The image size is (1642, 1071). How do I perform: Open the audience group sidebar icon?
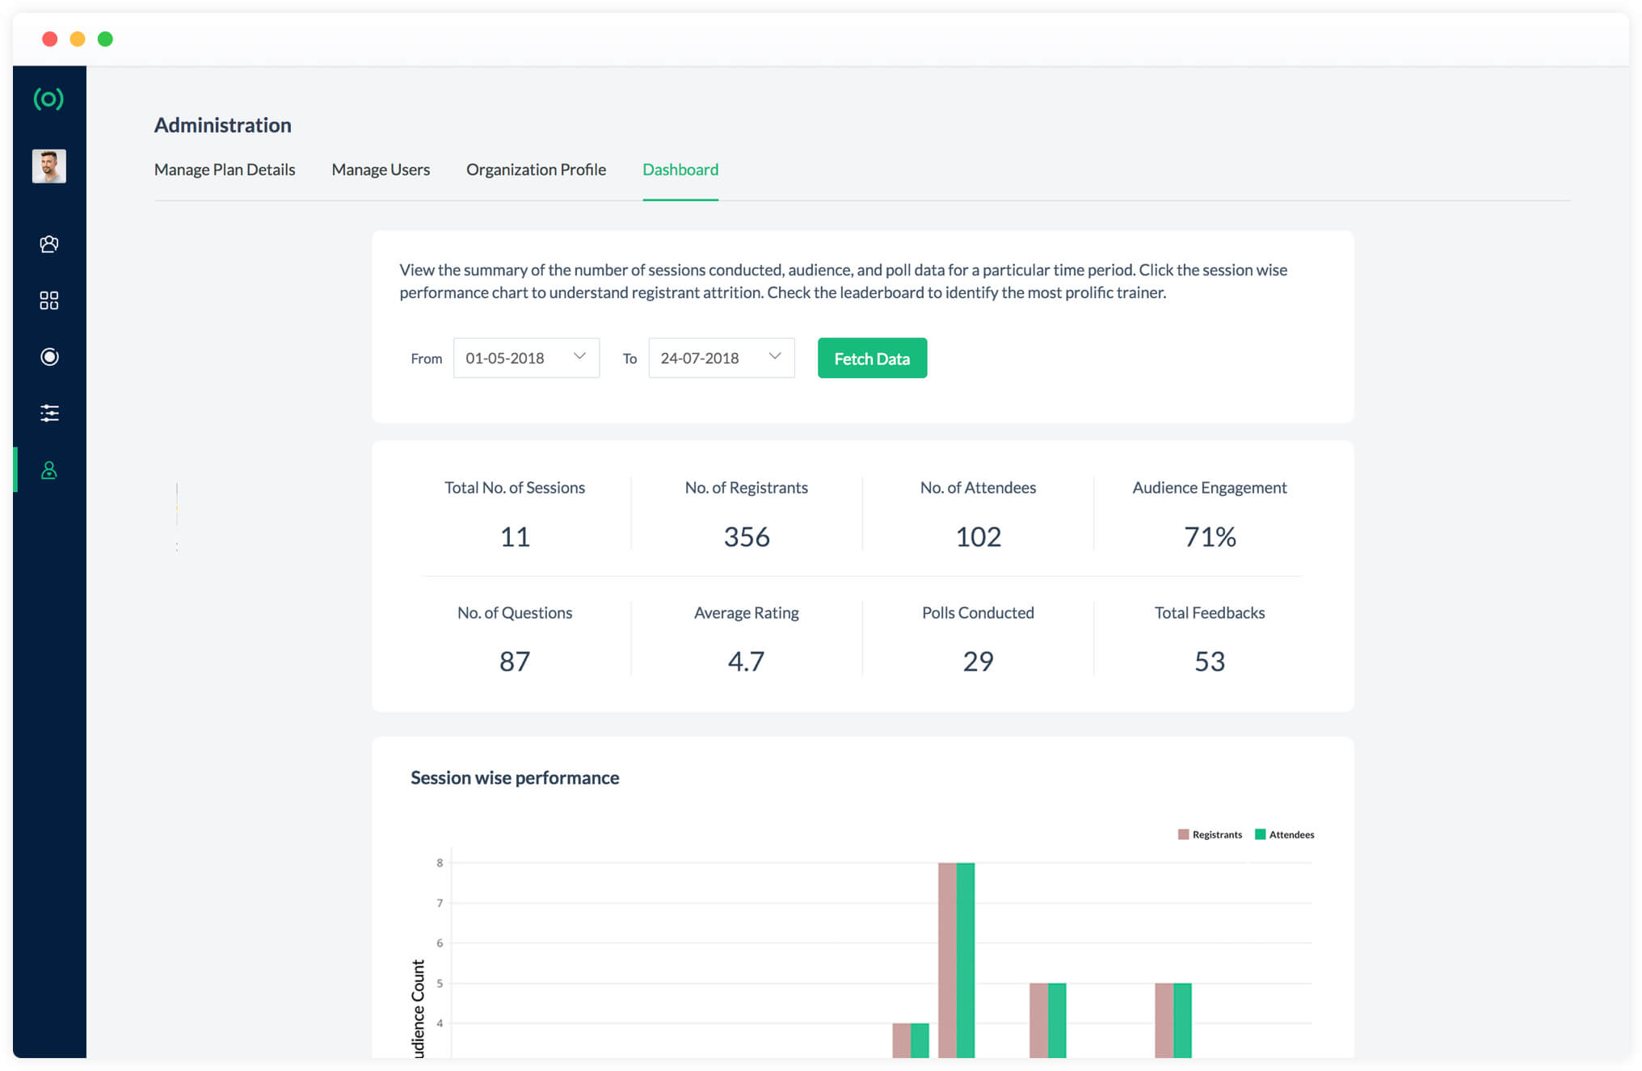click(49, 244)
